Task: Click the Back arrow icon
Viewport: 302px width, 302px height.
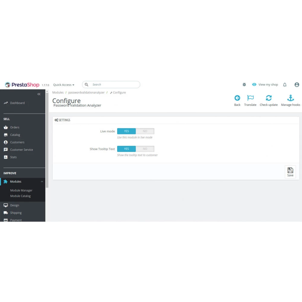Action: tap(237, 98)
